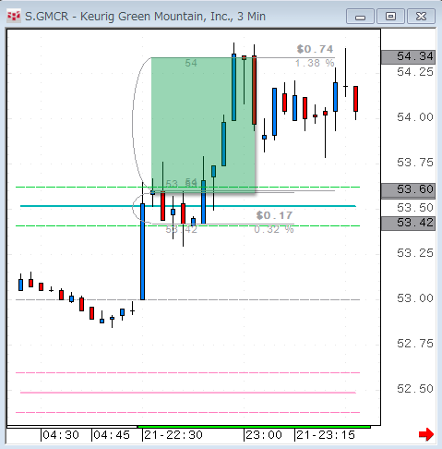Click the 54 label inside green rectangle
The image size is (442, 449).
pyautogui.click(x=191, y=64)
